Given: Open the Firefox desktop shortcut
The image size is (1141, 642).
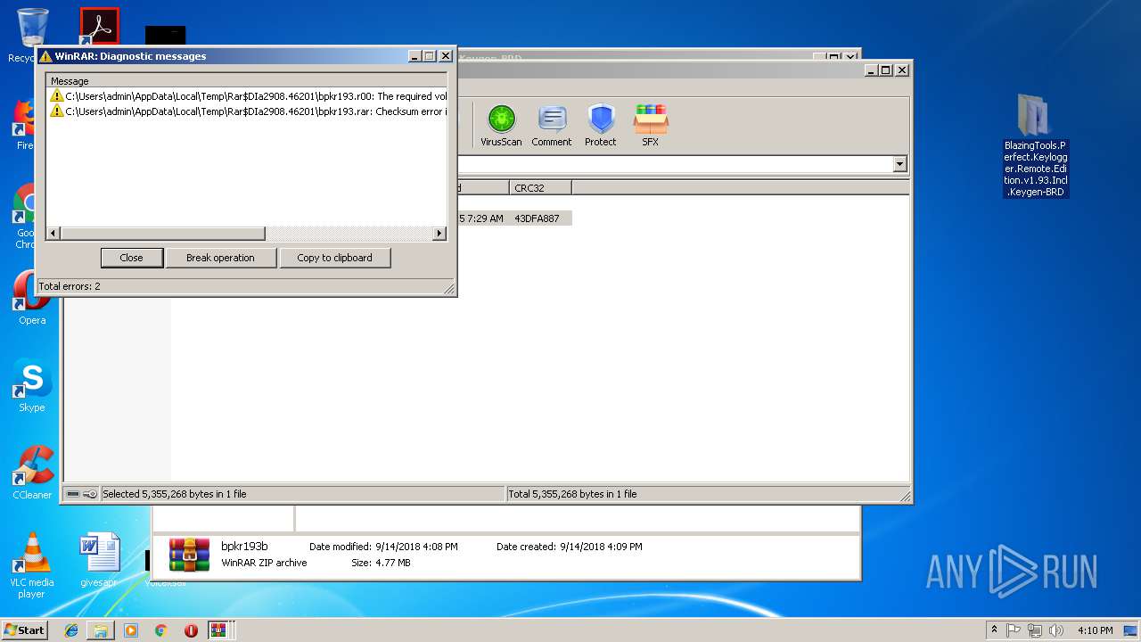Looking at the screenshot, I should tap(24, 124).
